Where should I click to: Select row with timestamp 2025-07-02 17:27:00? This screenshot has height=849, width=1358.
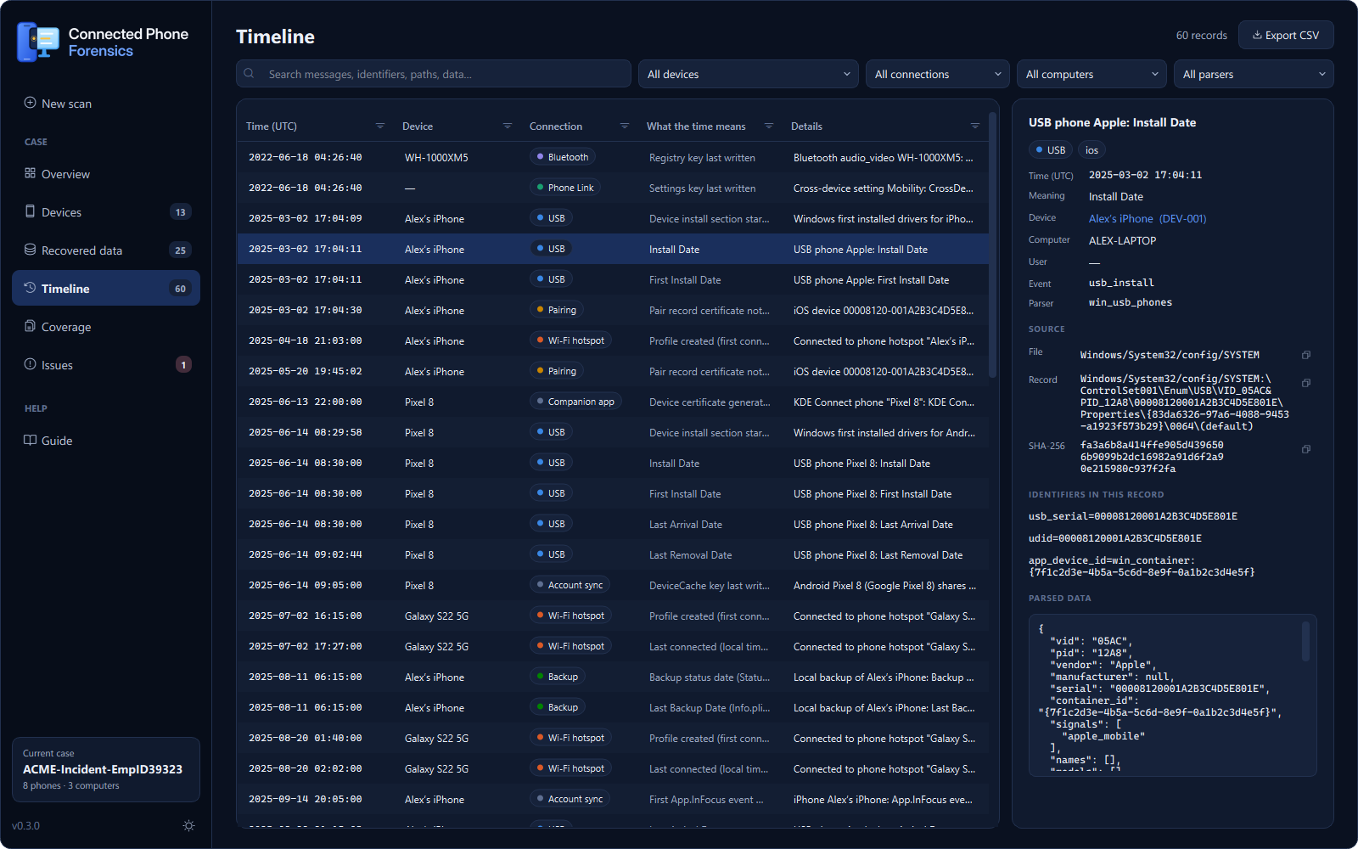[x=613, y=646]
